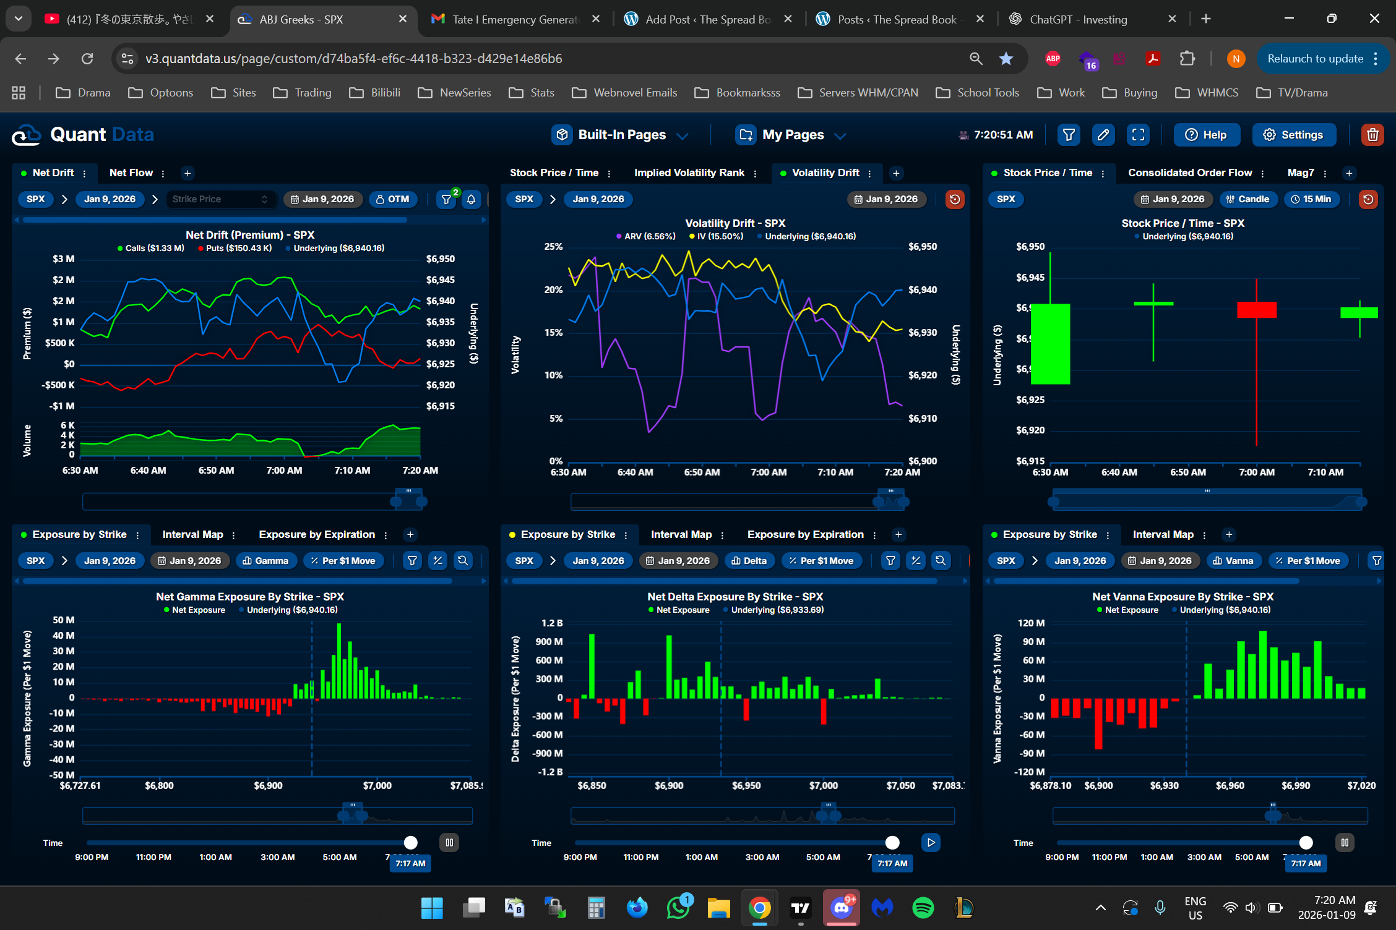This screenshot has height=930, width=1396.
Task: Switch to the Implied Volatility Rank tab
Action: pos(689,173)
